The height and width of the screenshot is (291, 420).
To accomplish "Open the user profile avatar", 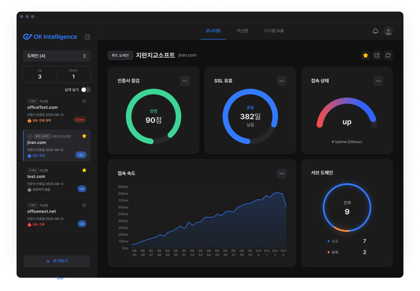I will click(x=388, y=31).
